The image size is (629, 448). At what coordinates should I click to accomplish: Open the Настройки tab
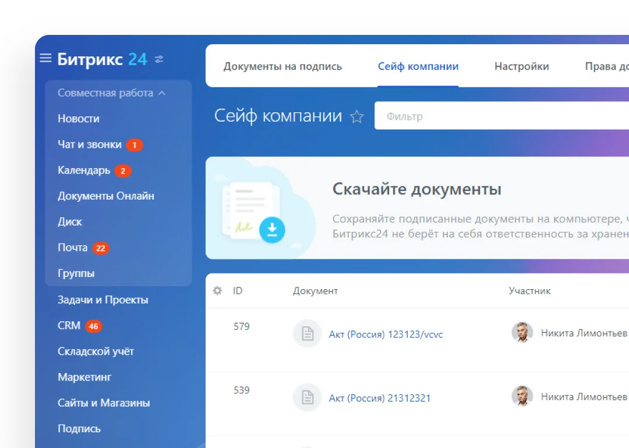click(521, 66)
